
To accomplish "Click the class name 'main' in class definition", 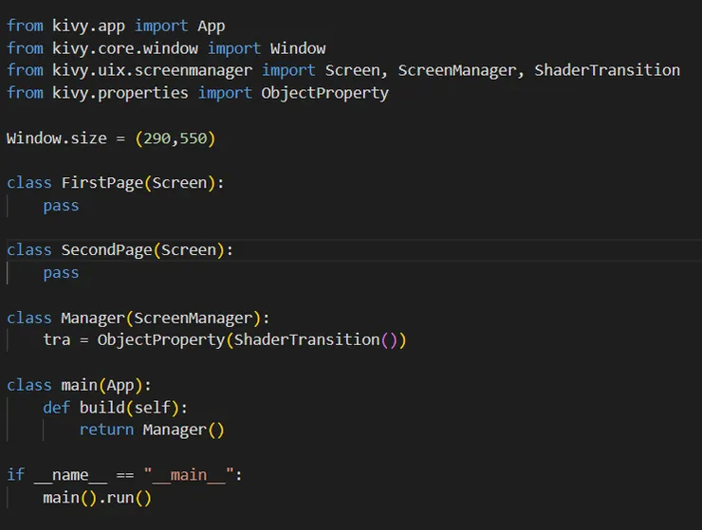I will (x=80, y=386).
